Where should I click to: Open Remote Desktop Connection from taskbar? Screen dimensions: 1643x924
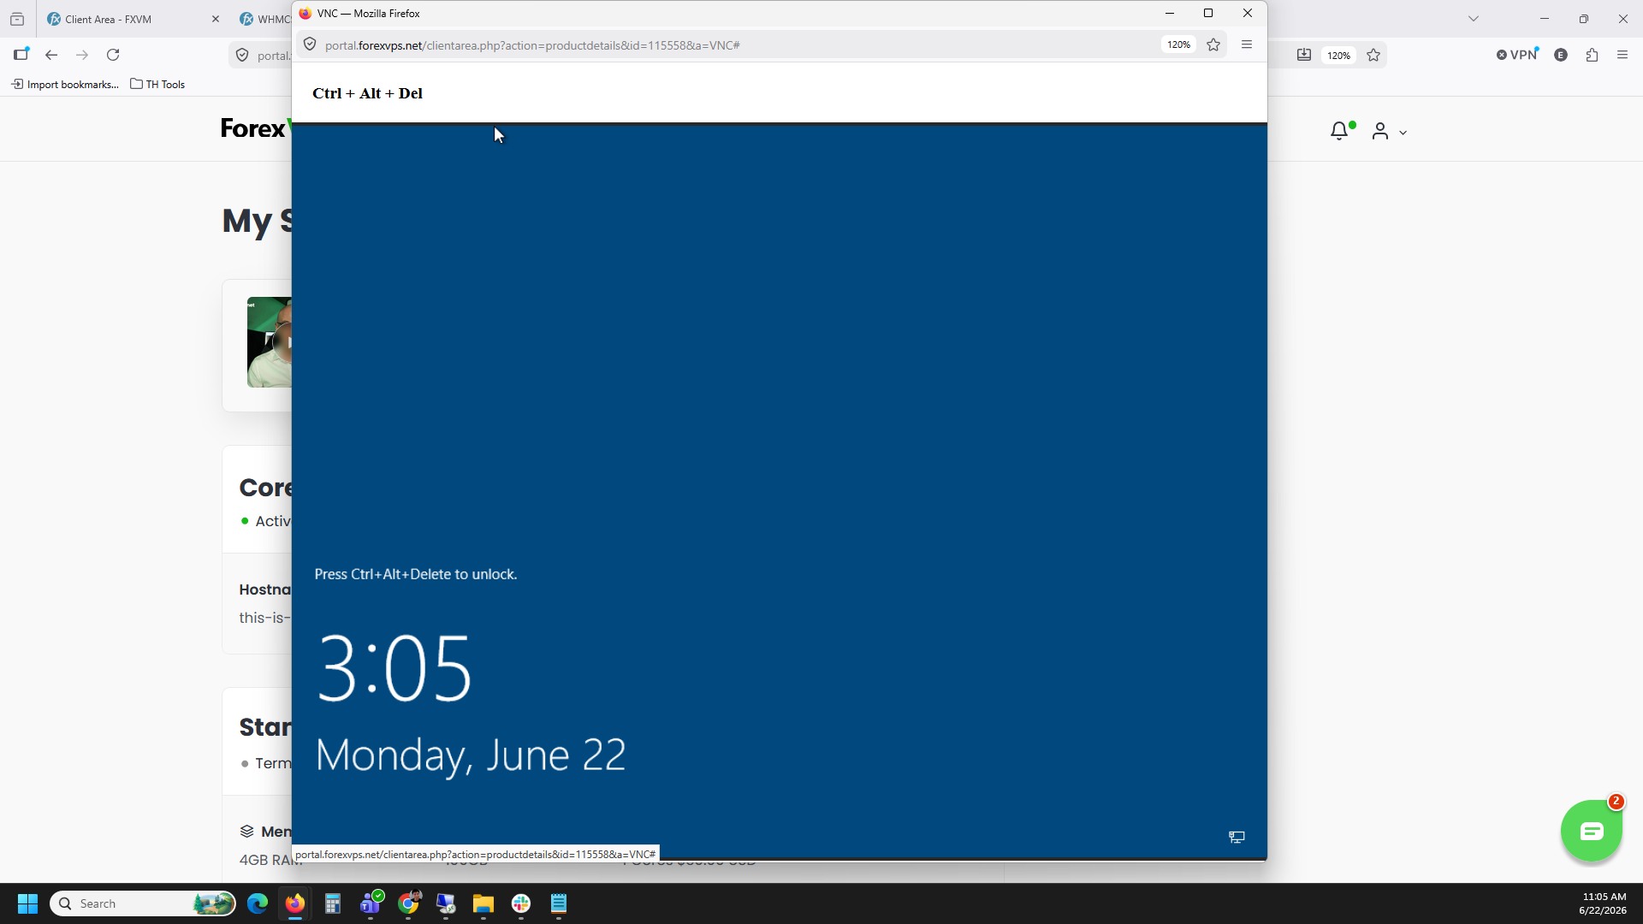click(x=446, y=903)
